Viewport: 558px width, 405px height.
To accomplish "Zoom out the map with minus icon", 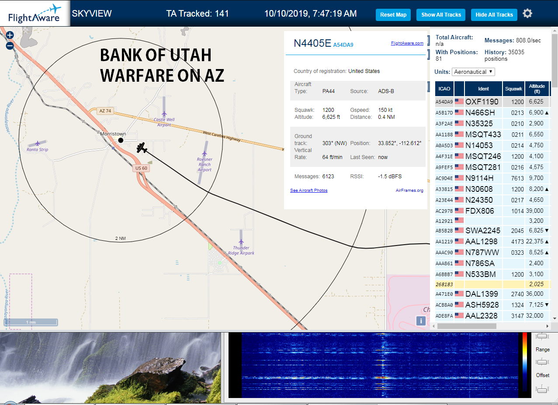I will coord(10,45).
